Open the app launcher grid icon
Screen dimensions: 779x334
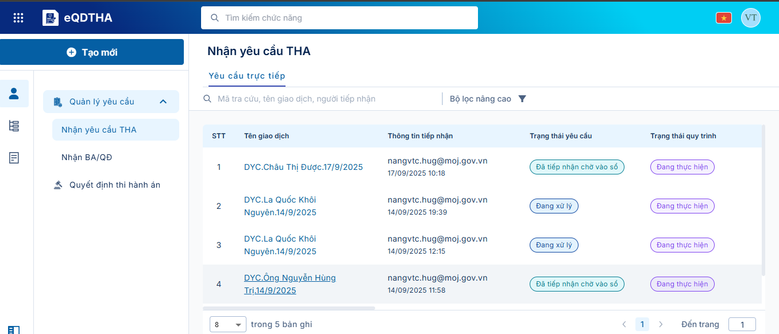[18, 18]
